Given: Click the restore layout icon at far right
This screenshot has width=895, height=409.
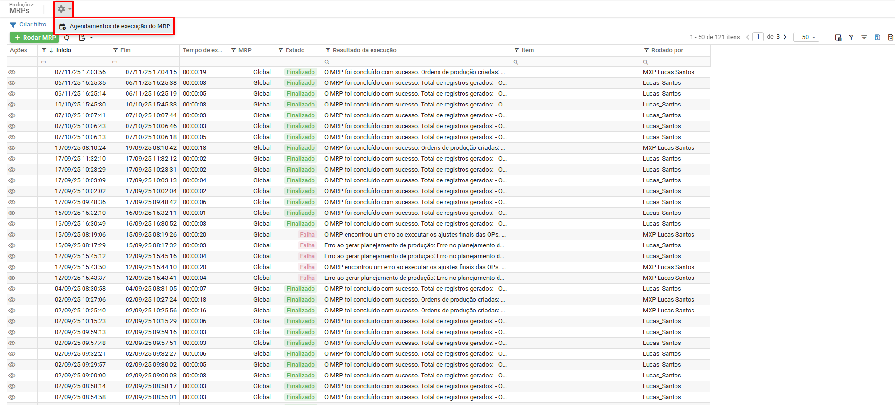Looking at the screenshot, I should (x=890, y=37).
